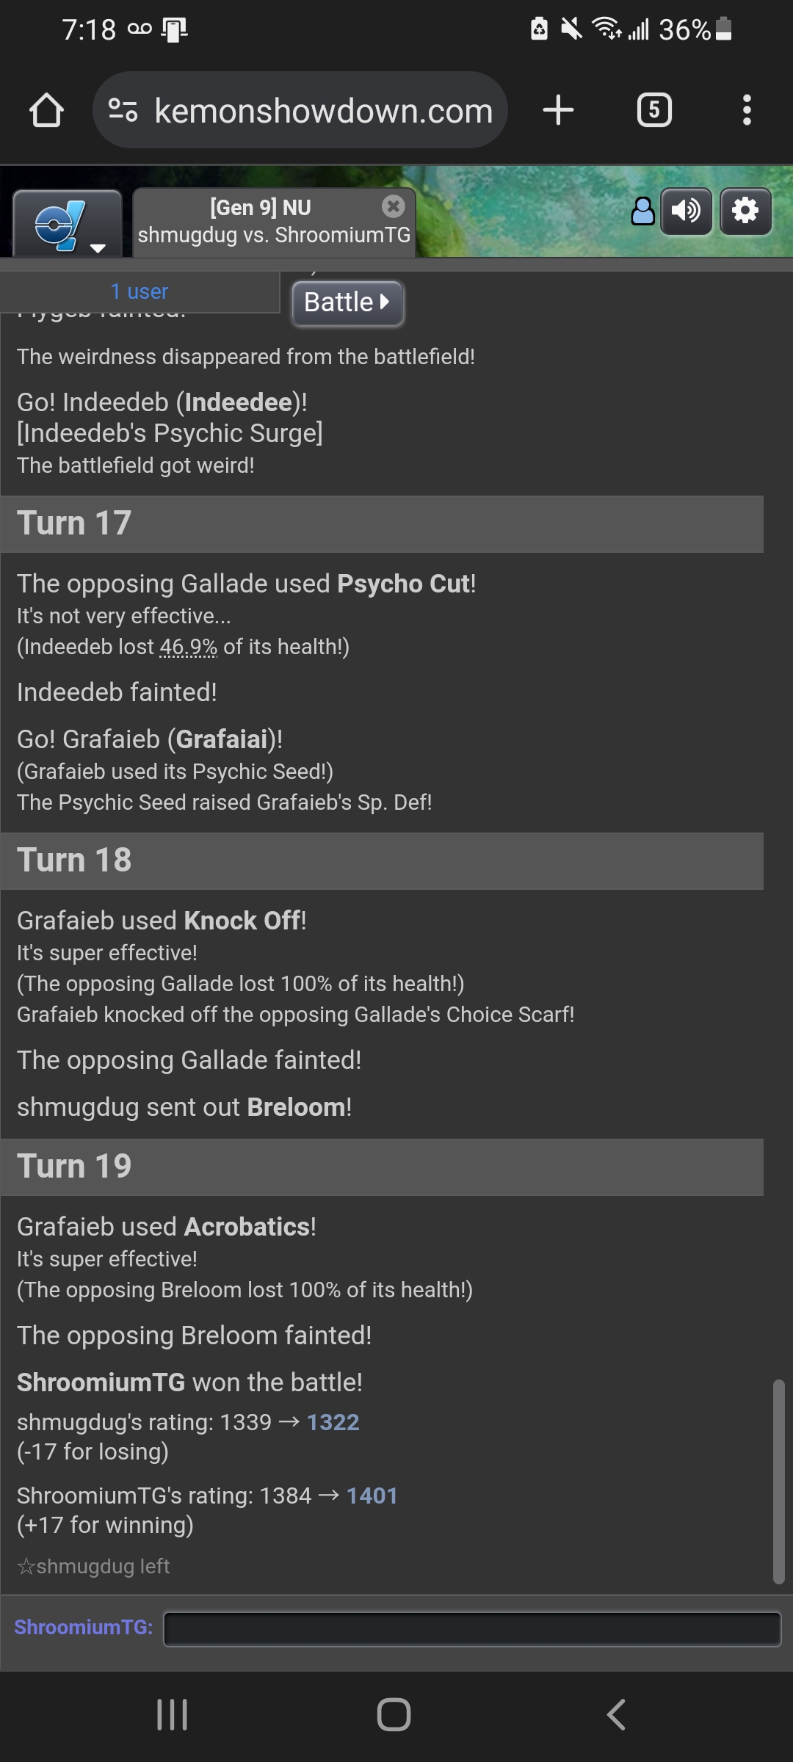Screen dimensions: 793x1762
Task: Close the Gen 9 NU battle tab
Action: pyautogui.click(x=394, y=207)
